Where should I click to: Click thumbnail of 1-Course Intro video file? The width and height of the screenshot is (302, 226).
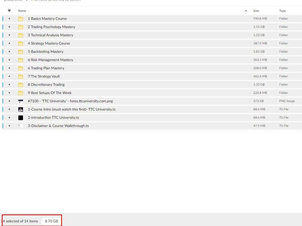pos(21,109)
